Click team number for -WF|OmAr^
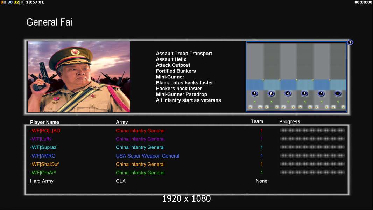The image size is (373, 210). 261,173
